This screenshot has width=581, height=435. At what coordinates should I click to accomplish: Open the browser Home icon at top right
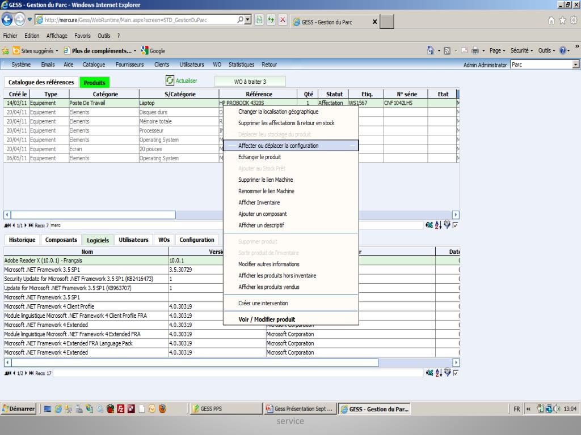pos(551,20)
